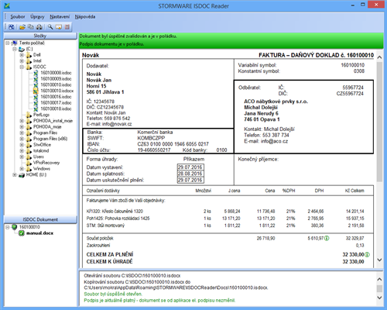
Task: Click the invoice view scroll-down arrow
Action: pos(379,260)
